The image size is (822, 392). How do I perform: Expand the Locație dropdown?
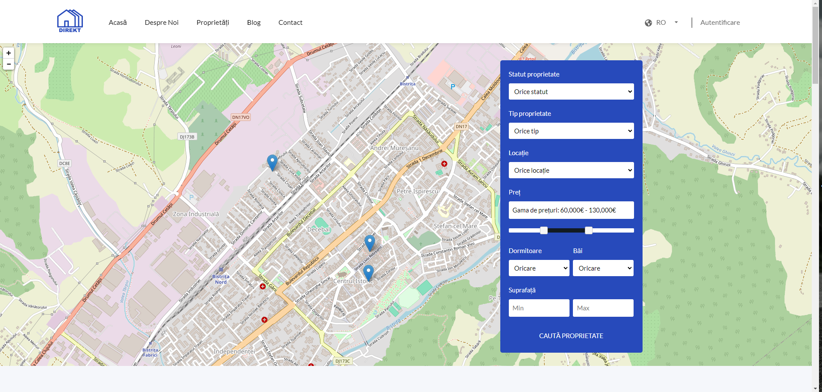point(571,170)
